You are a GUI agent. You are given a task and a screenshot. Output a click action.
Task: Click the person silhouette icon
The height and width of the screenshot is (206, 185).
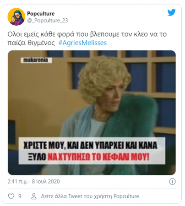point(34,196)
